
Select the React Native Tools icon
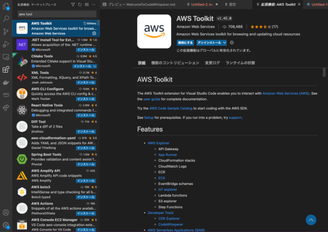point(22,110)
